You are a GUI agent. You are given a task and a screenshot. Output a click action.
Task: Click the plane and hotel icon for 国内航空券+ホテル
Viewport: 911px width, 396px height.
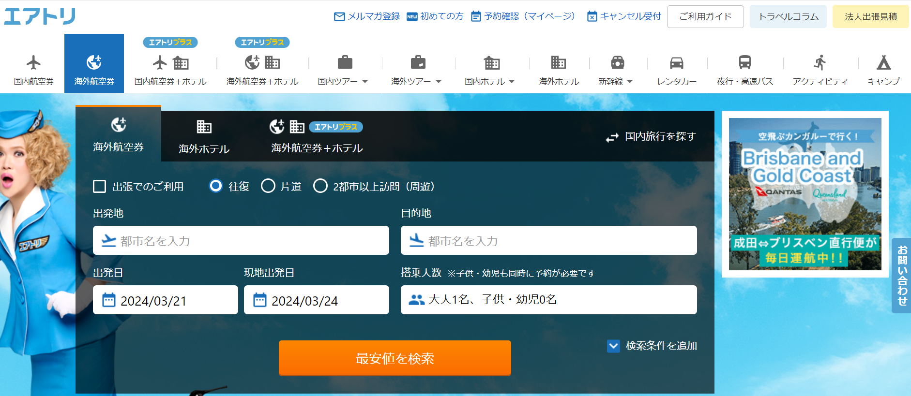tap(170, 62)
